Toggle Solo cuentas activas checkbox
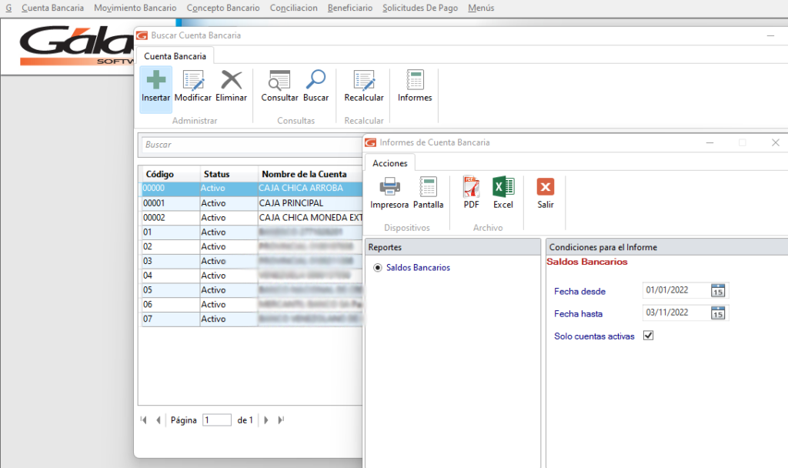The height and width of the screenshot is (468, 788). 648,336
